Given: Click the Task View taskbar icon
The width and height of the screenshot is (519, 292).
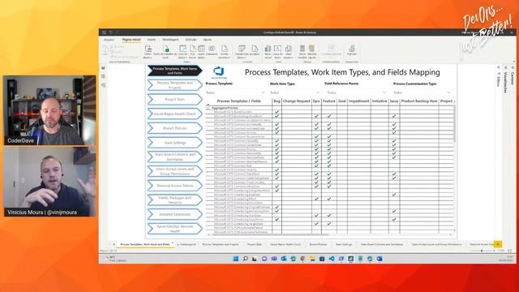Looking at the screenshot, I should point(255,259).
